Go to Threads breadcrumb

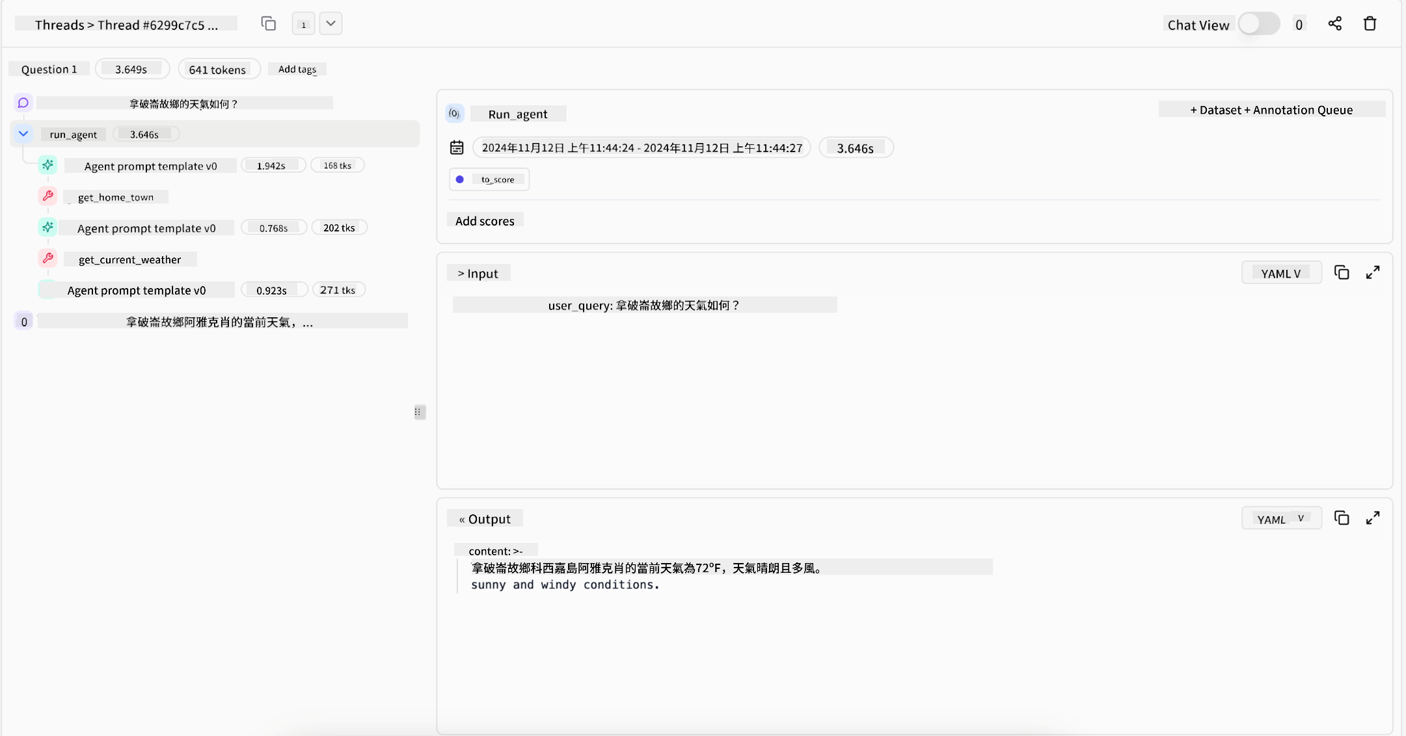(x=59, y=25)
